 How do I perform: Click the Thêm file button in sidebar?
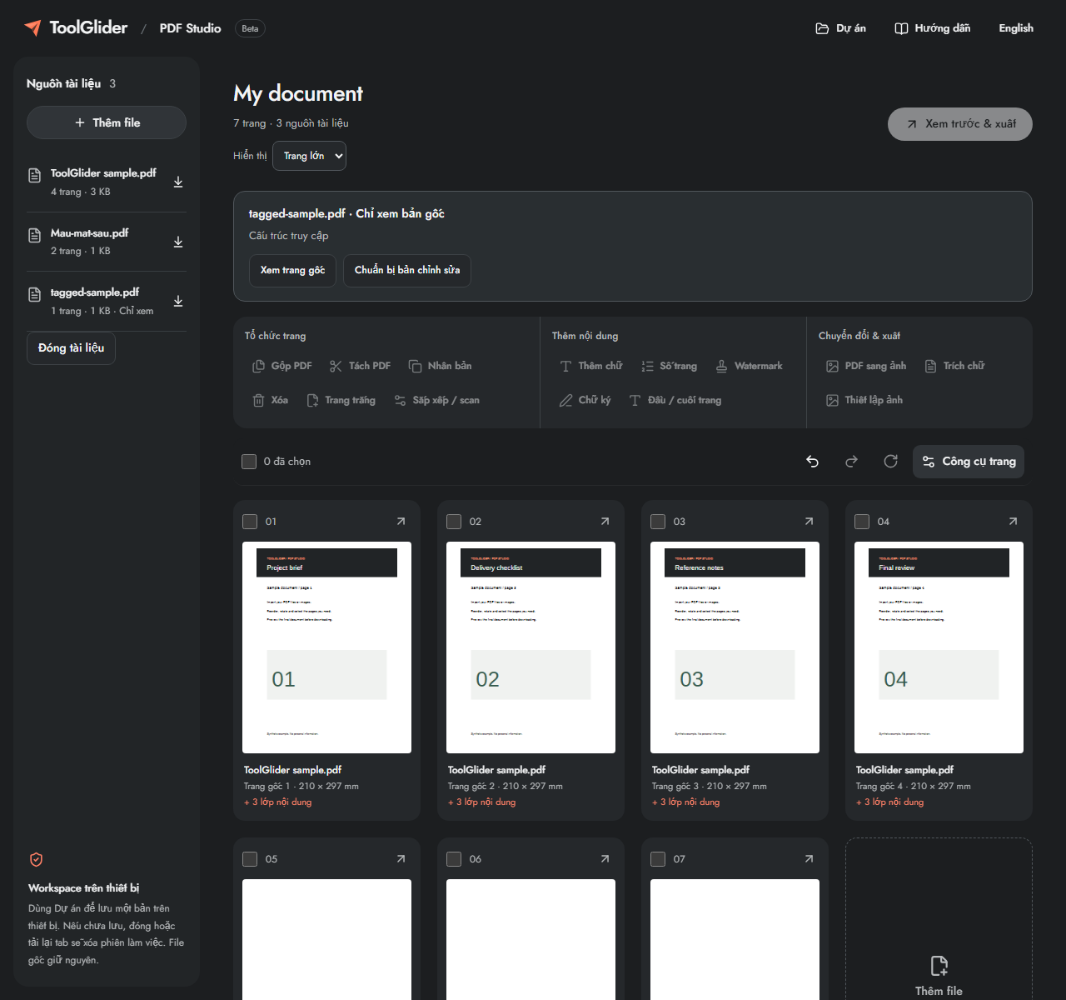click(x=107, y=122)
